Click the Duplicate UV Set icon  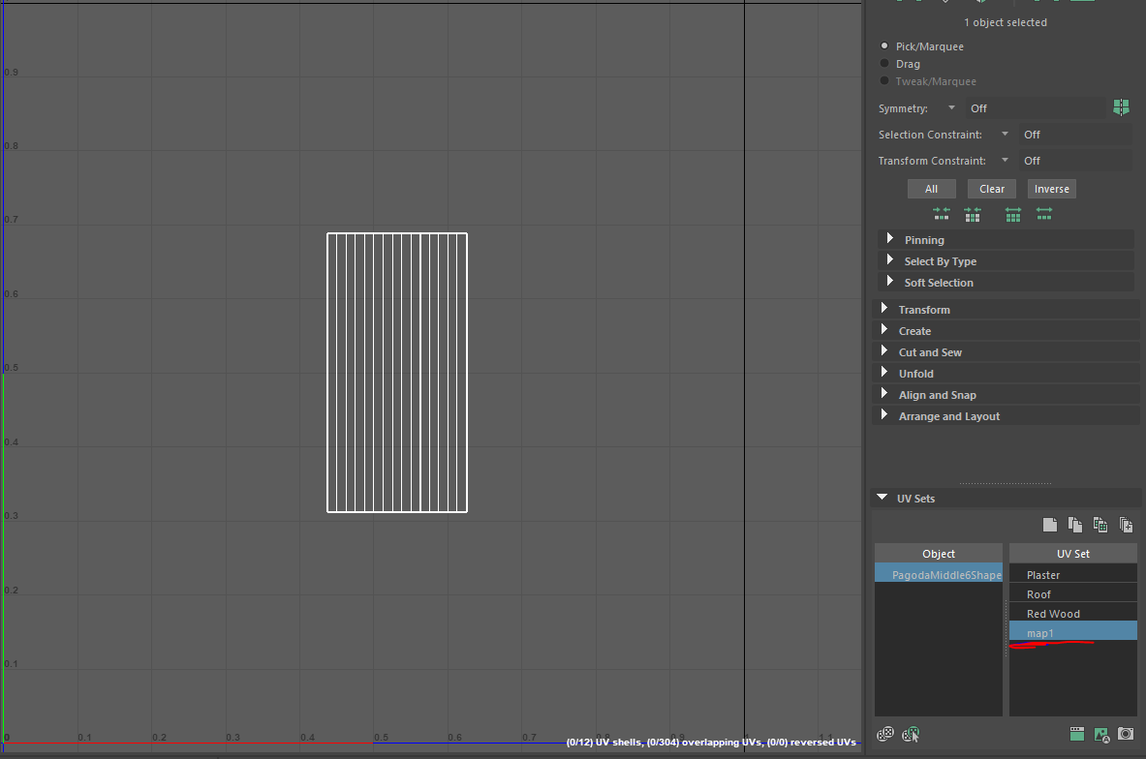(x=1126, y=525)
